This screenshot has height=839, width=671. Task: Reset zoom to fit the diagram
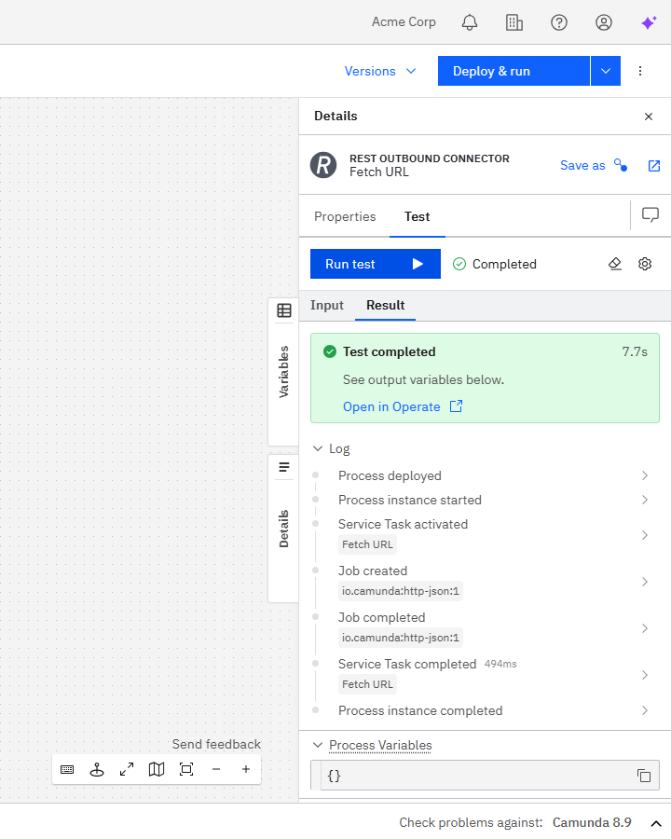click(185, 769)
